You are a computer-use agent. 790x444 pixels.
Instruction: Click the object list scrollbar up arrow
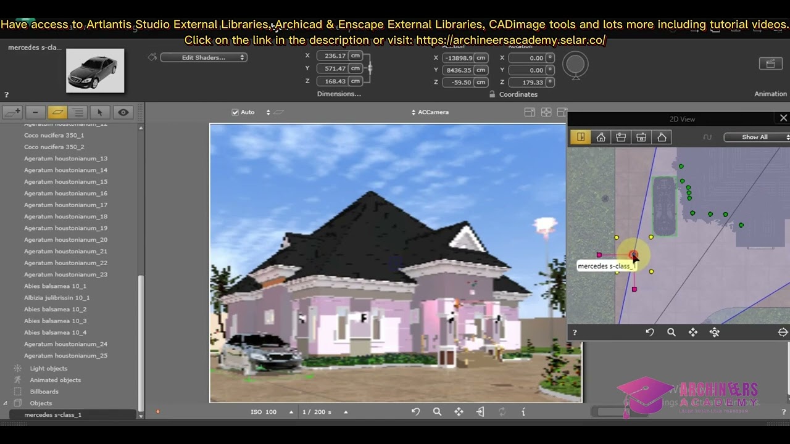(141, 128)
